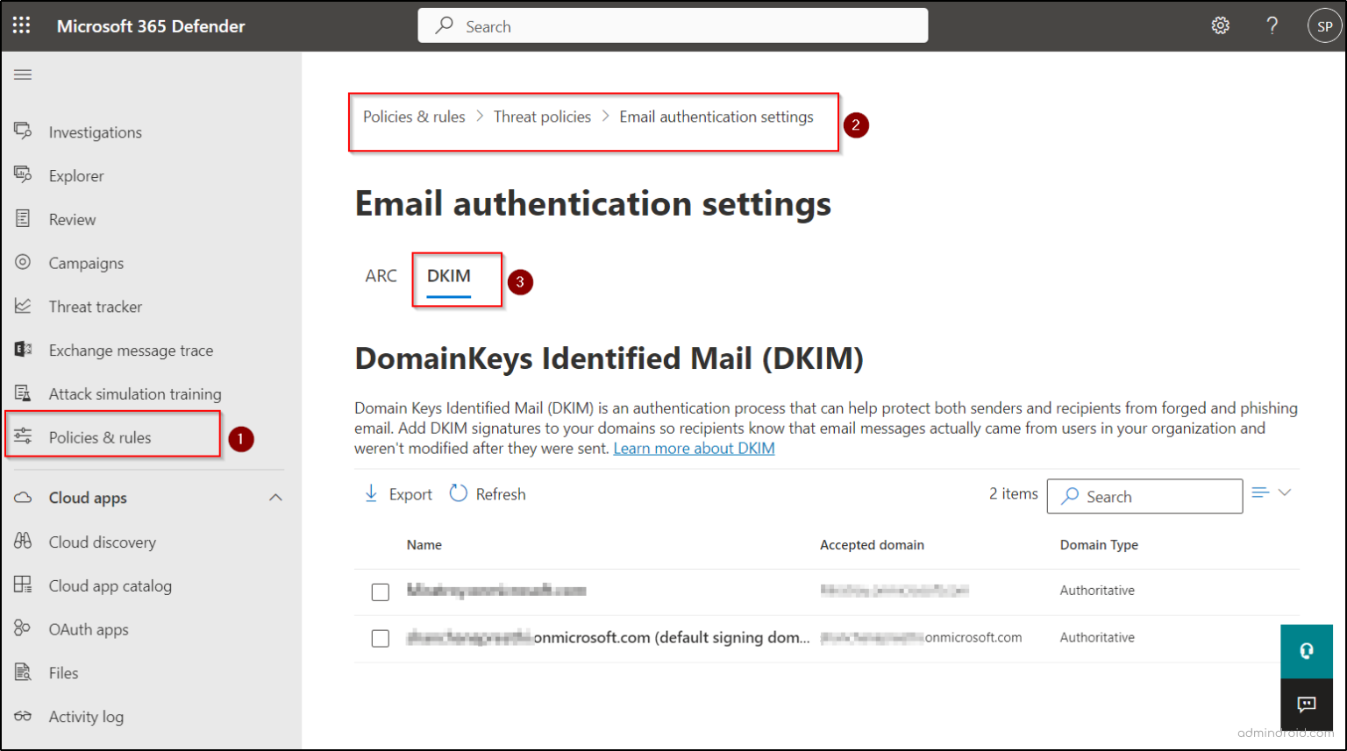The width and height of the screenshot is (1347, 751).
Task: Open the Investigations page icon
Action: pyautogui.click(x=22, y=131)
